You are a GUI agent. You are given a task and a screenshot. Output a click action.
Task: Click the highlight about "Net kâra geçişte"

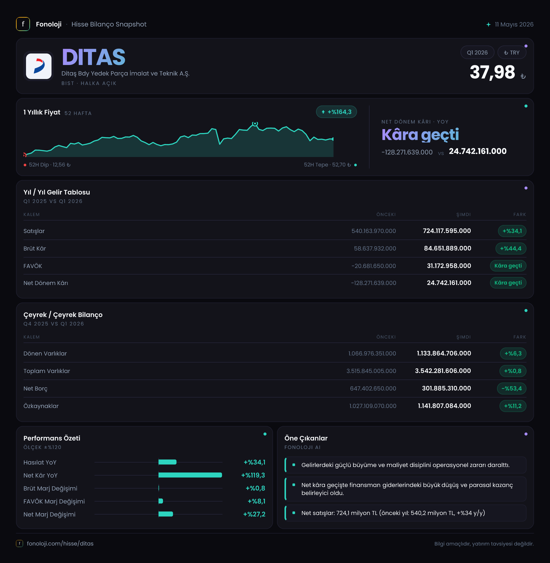[x=405, y=489]
